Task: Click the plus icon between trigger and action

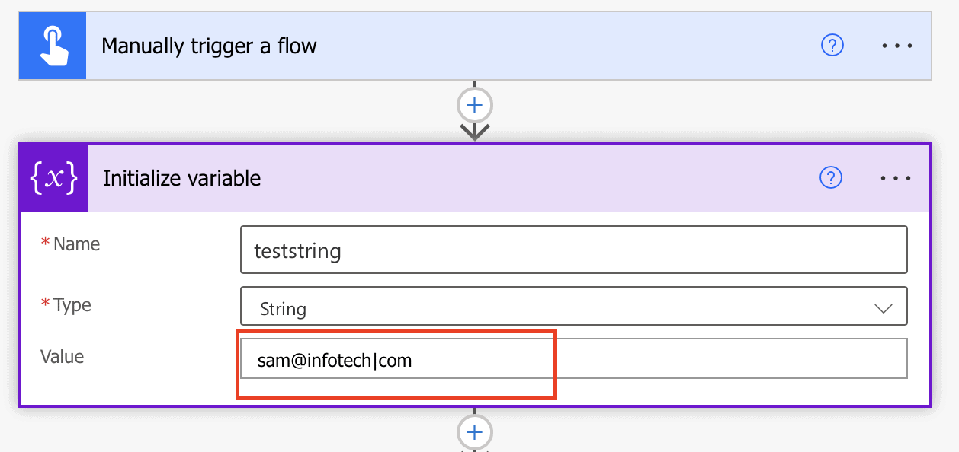Action: point(474,104)
